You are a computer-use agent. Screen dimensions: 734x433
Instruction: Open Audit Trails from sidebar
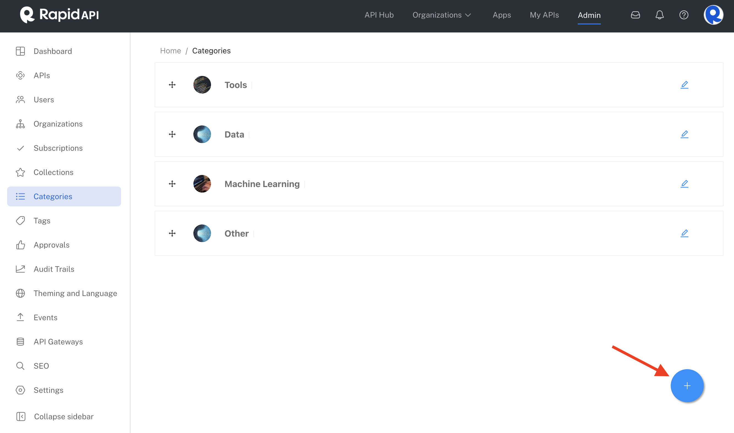(54, 269)
